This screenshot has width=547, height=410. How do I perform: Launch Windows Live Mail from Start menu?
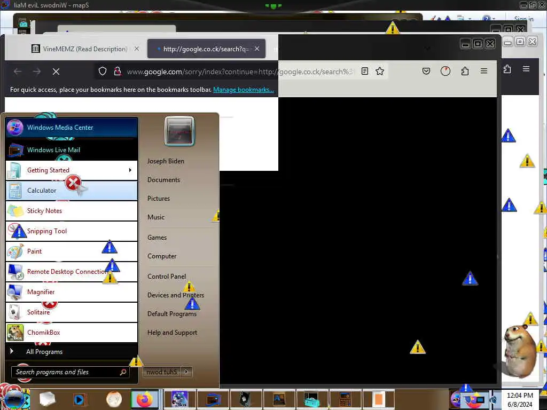tap(72, 150)
